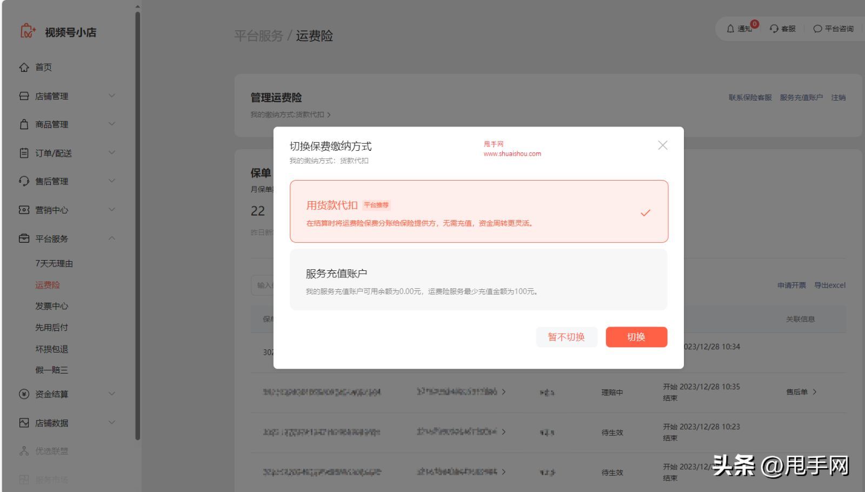Collapse the 平台服务 chevron arrow
This screenshot has height=492, width=865.
[x=112, y=238]
